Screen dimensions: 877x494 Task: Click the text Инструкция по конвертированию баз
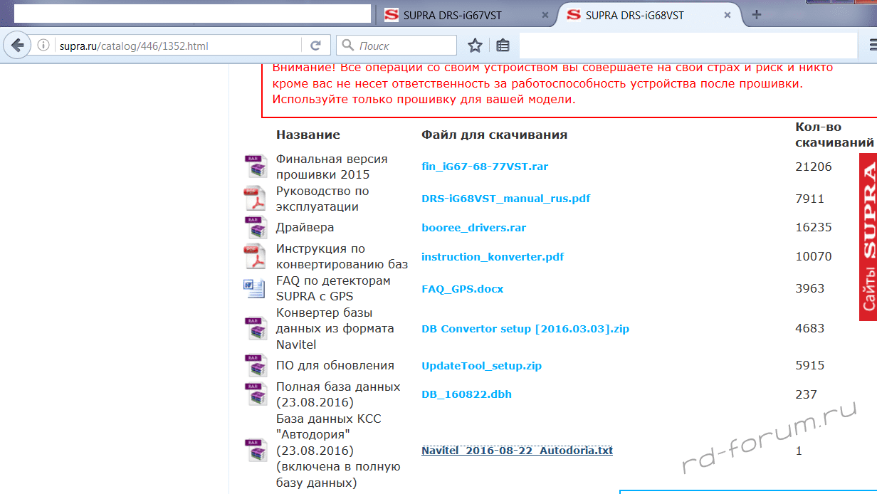click(x=342, y=256)
